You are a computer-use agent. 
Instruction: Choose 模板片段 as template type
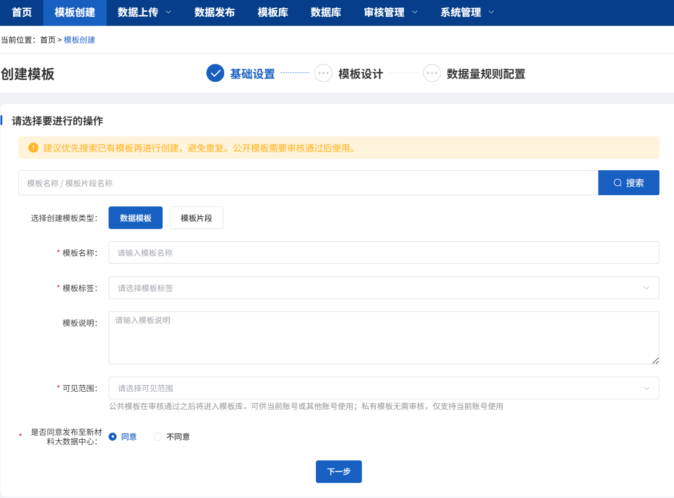(196, 218)
